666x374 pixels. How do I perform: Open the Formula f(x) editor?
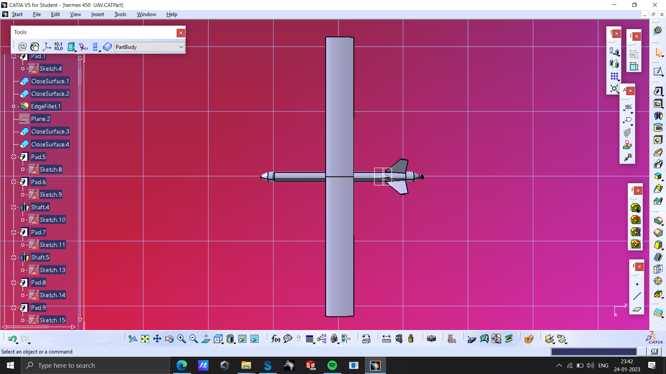276,339
